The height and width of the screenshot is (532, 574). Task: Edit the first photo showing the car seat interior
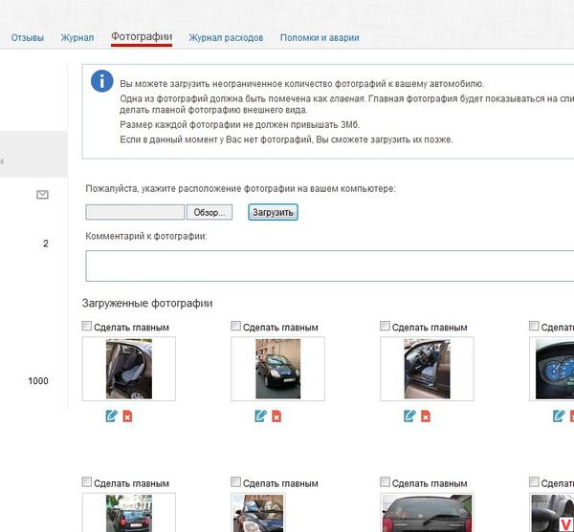click(111, 415)
